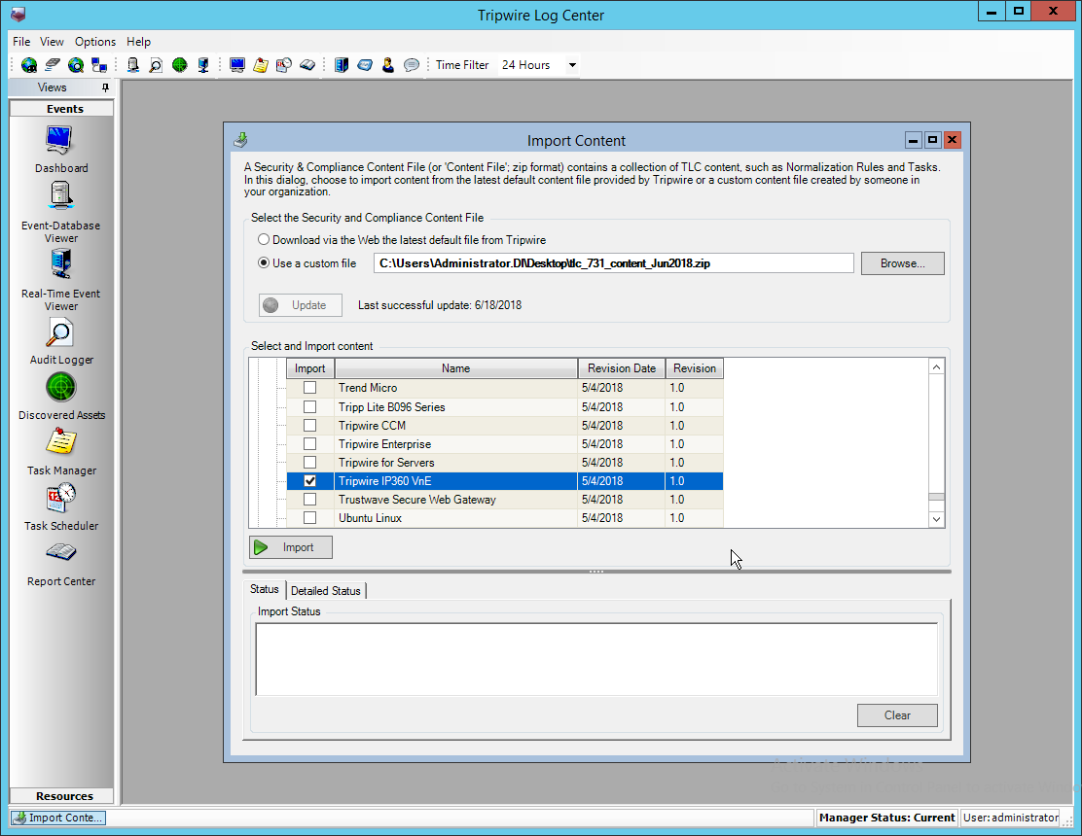Switch to the Status tab
The image size is (1082, 836).
pos(265,589)
